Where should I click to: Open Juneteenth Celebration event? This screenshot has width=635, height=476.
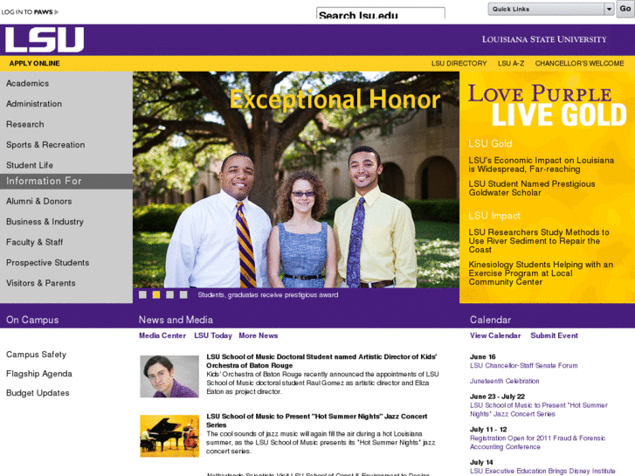pyautogui.click(x=505, y=381)
